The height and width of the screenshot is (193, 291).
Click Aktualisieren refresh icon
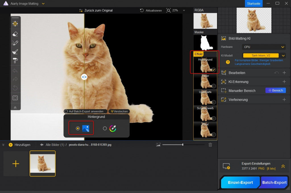142,10
